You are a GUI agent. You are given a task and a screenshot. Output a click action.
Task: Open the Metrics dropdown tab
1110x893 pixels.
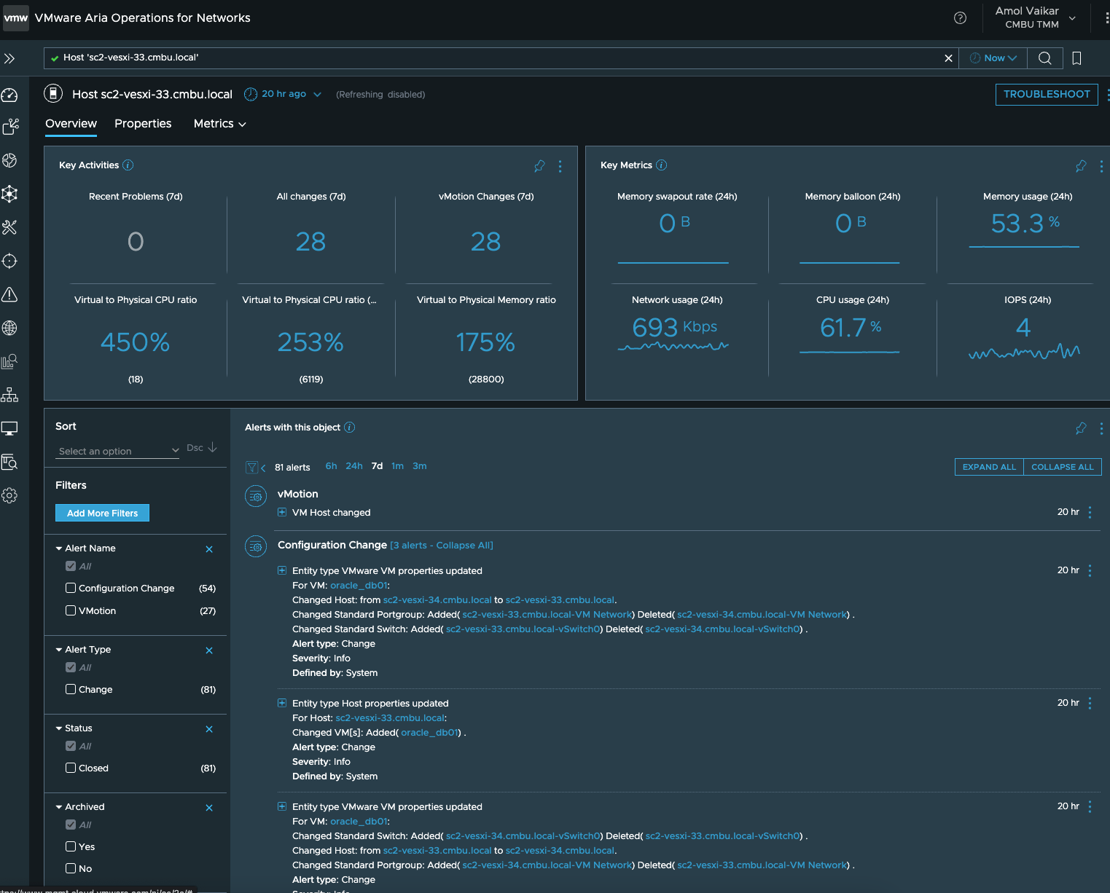[x=220, y=124]
